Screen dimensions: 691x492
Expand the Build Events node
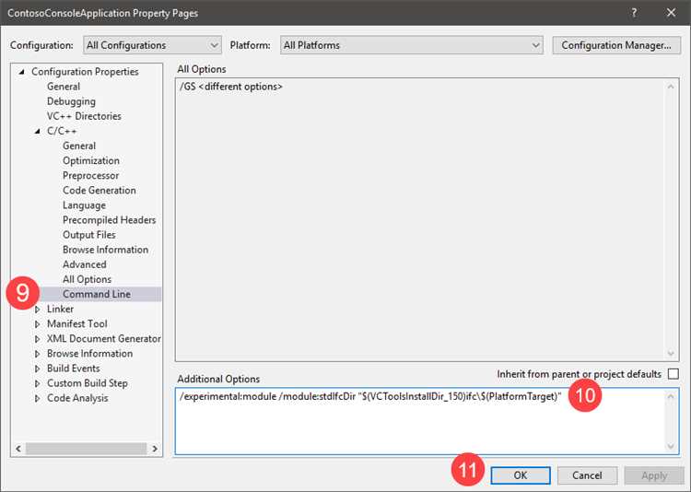[38, 369]
